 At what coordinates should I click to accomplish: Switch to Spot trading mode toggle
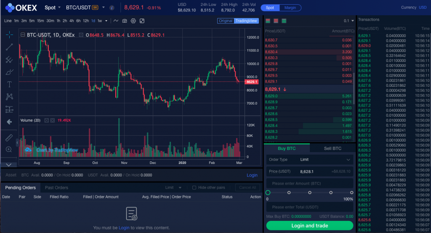pos(270,8)
